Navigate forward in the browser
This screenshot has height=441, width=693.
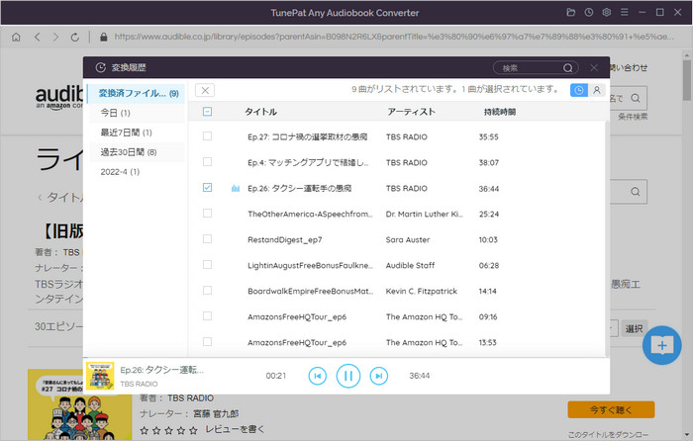[55, 38]
